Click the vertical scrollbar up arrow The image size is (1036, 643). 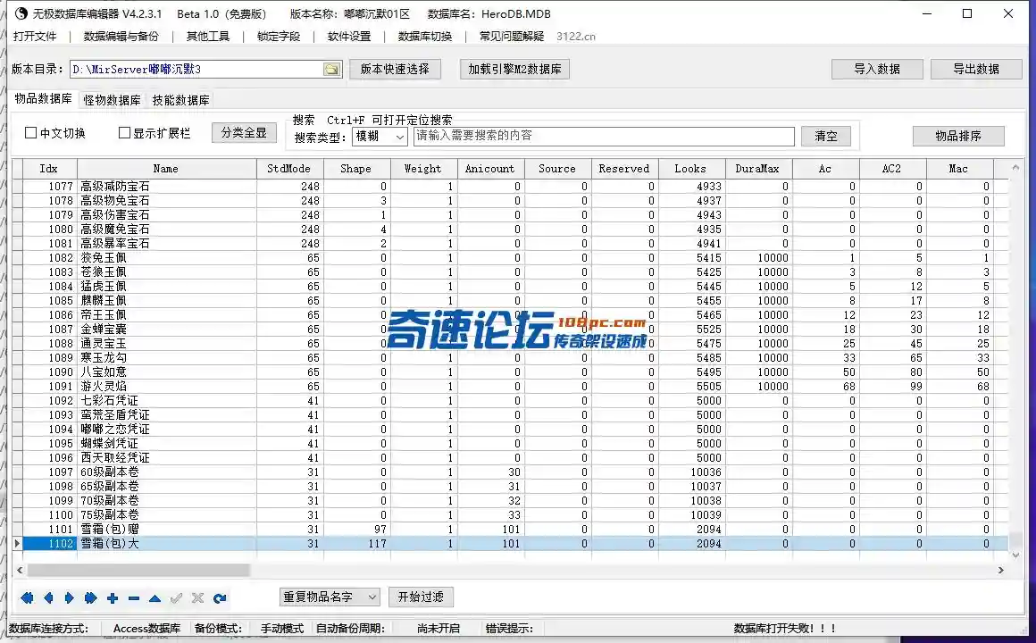click(x=1016, y=168)
